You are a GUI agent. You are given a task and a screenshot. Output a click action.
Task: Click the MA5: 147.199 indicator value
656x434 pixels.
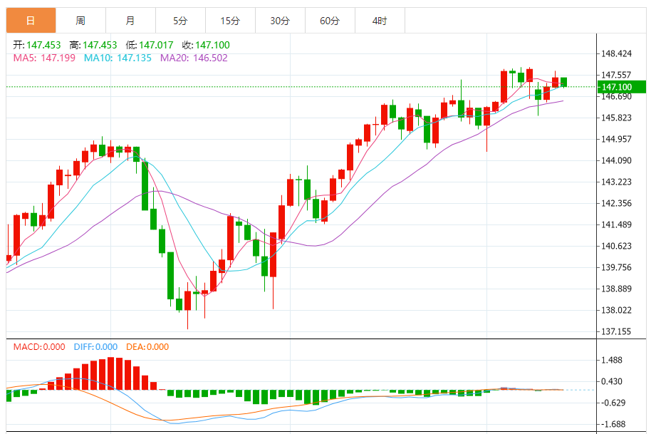pyautogui.click(x=44, y=58)
